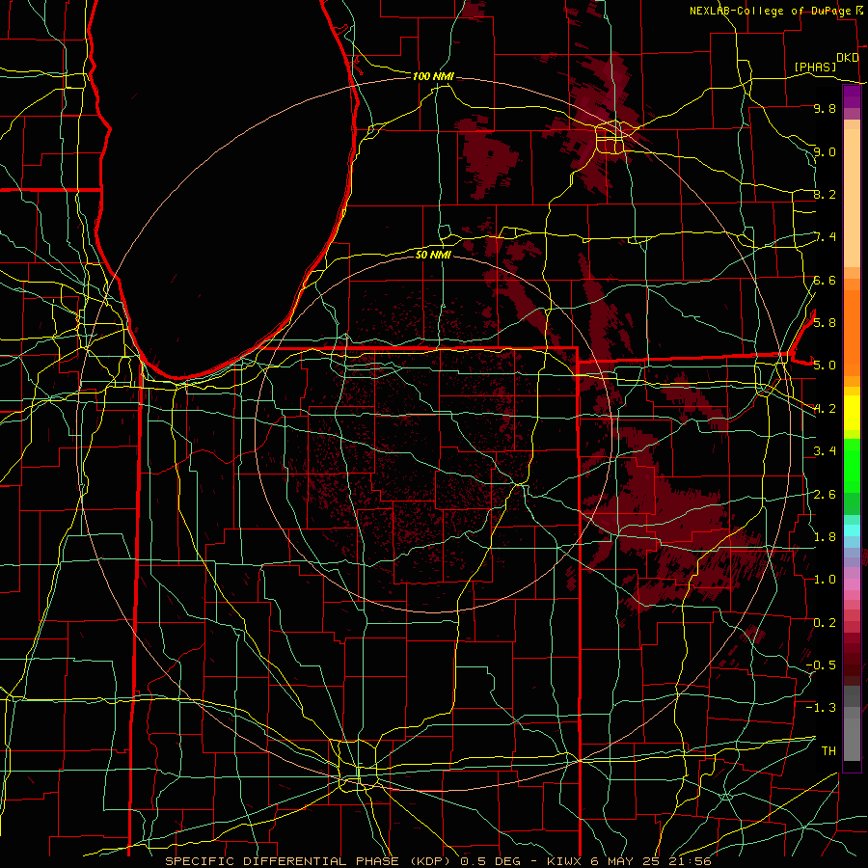This screenshot has height=868, width=868.
Task: Click the 3.4 color scale value
Action: (825, 450)
